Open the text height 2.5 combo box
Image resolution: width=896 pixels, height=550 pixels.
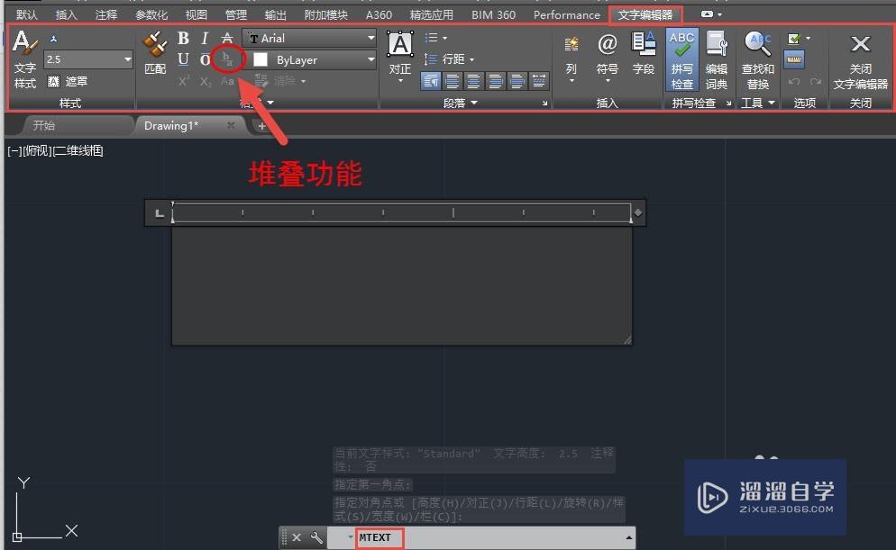[x=87, y=59]
